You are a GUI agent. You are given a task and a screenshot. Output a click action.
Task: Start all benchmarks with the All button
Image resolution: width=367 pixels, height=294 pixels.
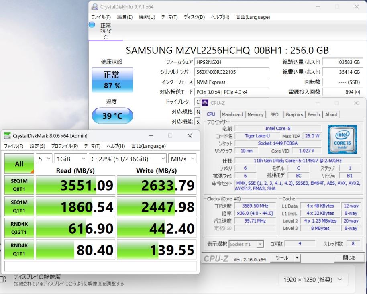click(19, 163)
